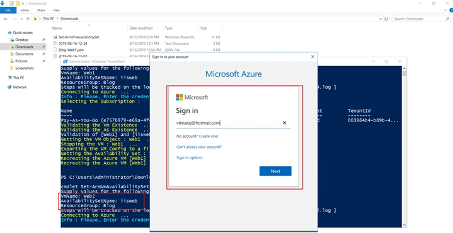Maximize the PowerShell window
This screenshot has width=453, height=233.
(x=386, y=62)
